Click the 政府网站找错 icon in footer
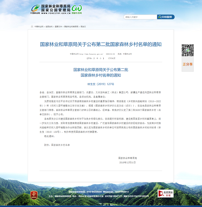This screenshot has height=207, width=202. pyautogui.click(x=166, y=194)
